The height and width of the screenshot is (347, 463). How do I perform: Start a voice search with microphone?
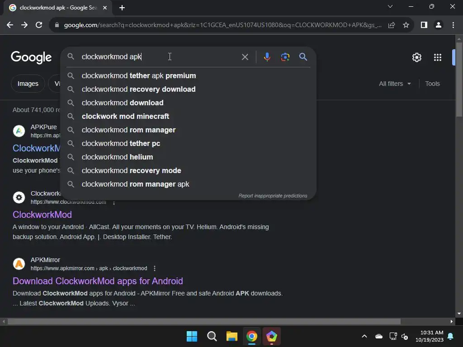267,57
